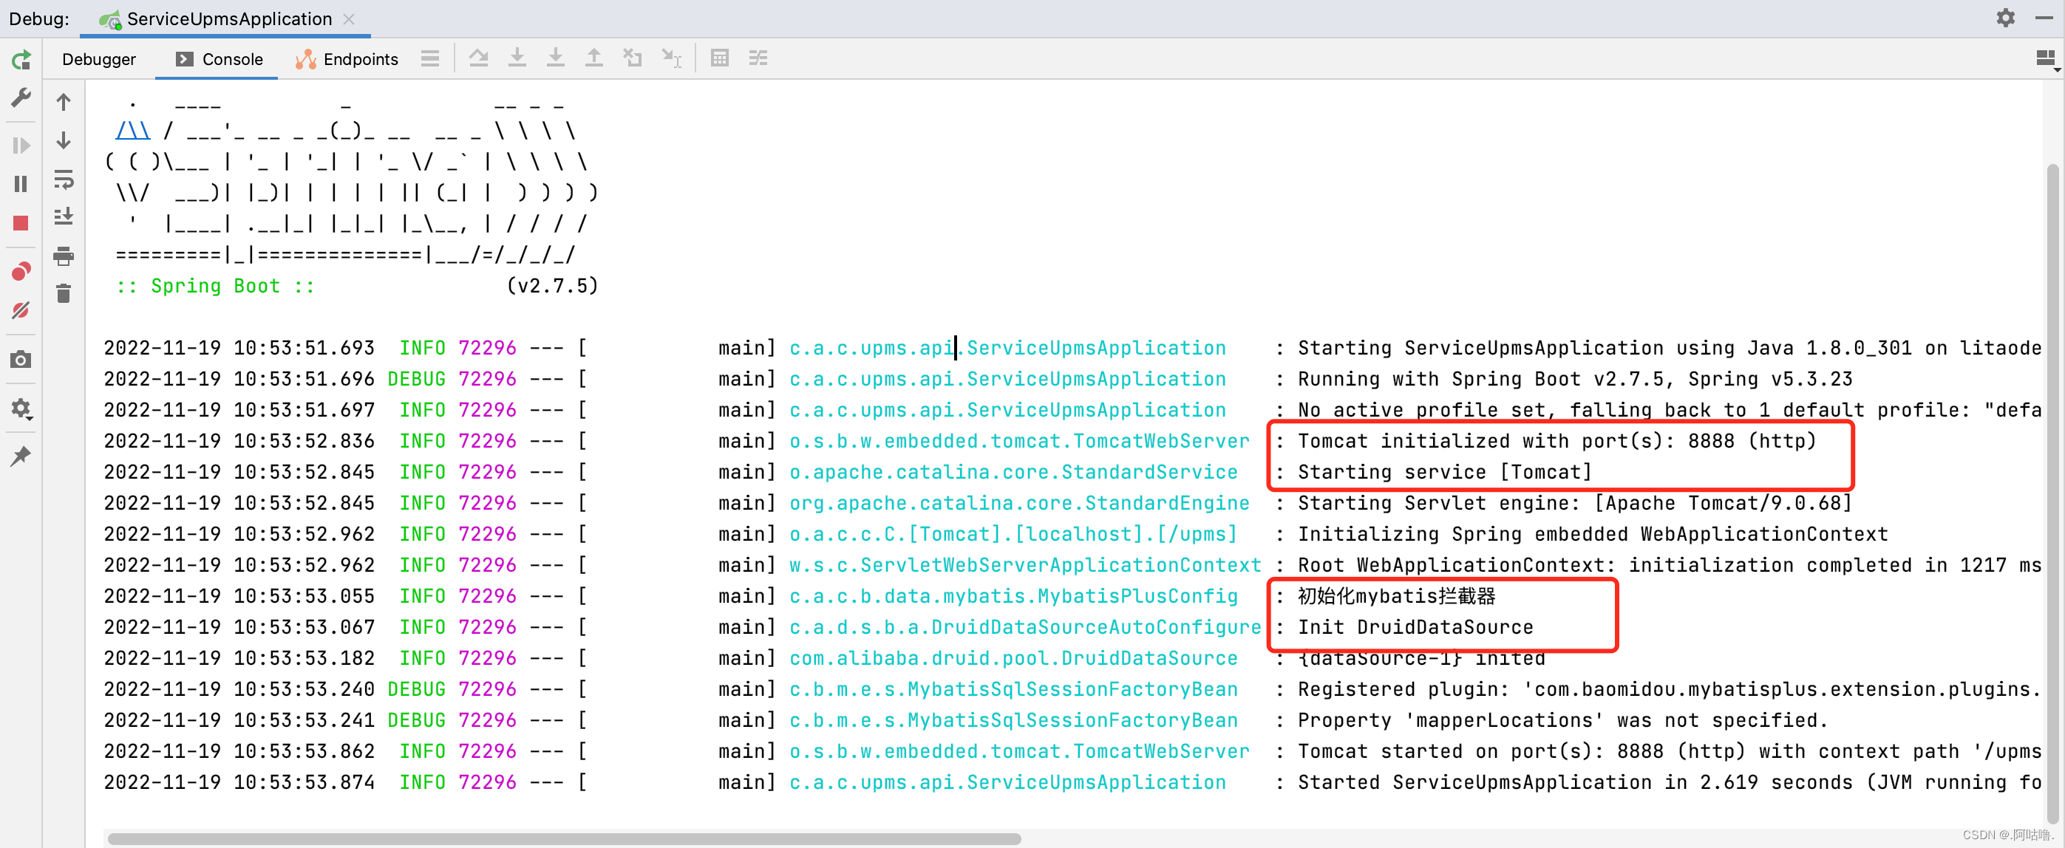Force step into

556,58
